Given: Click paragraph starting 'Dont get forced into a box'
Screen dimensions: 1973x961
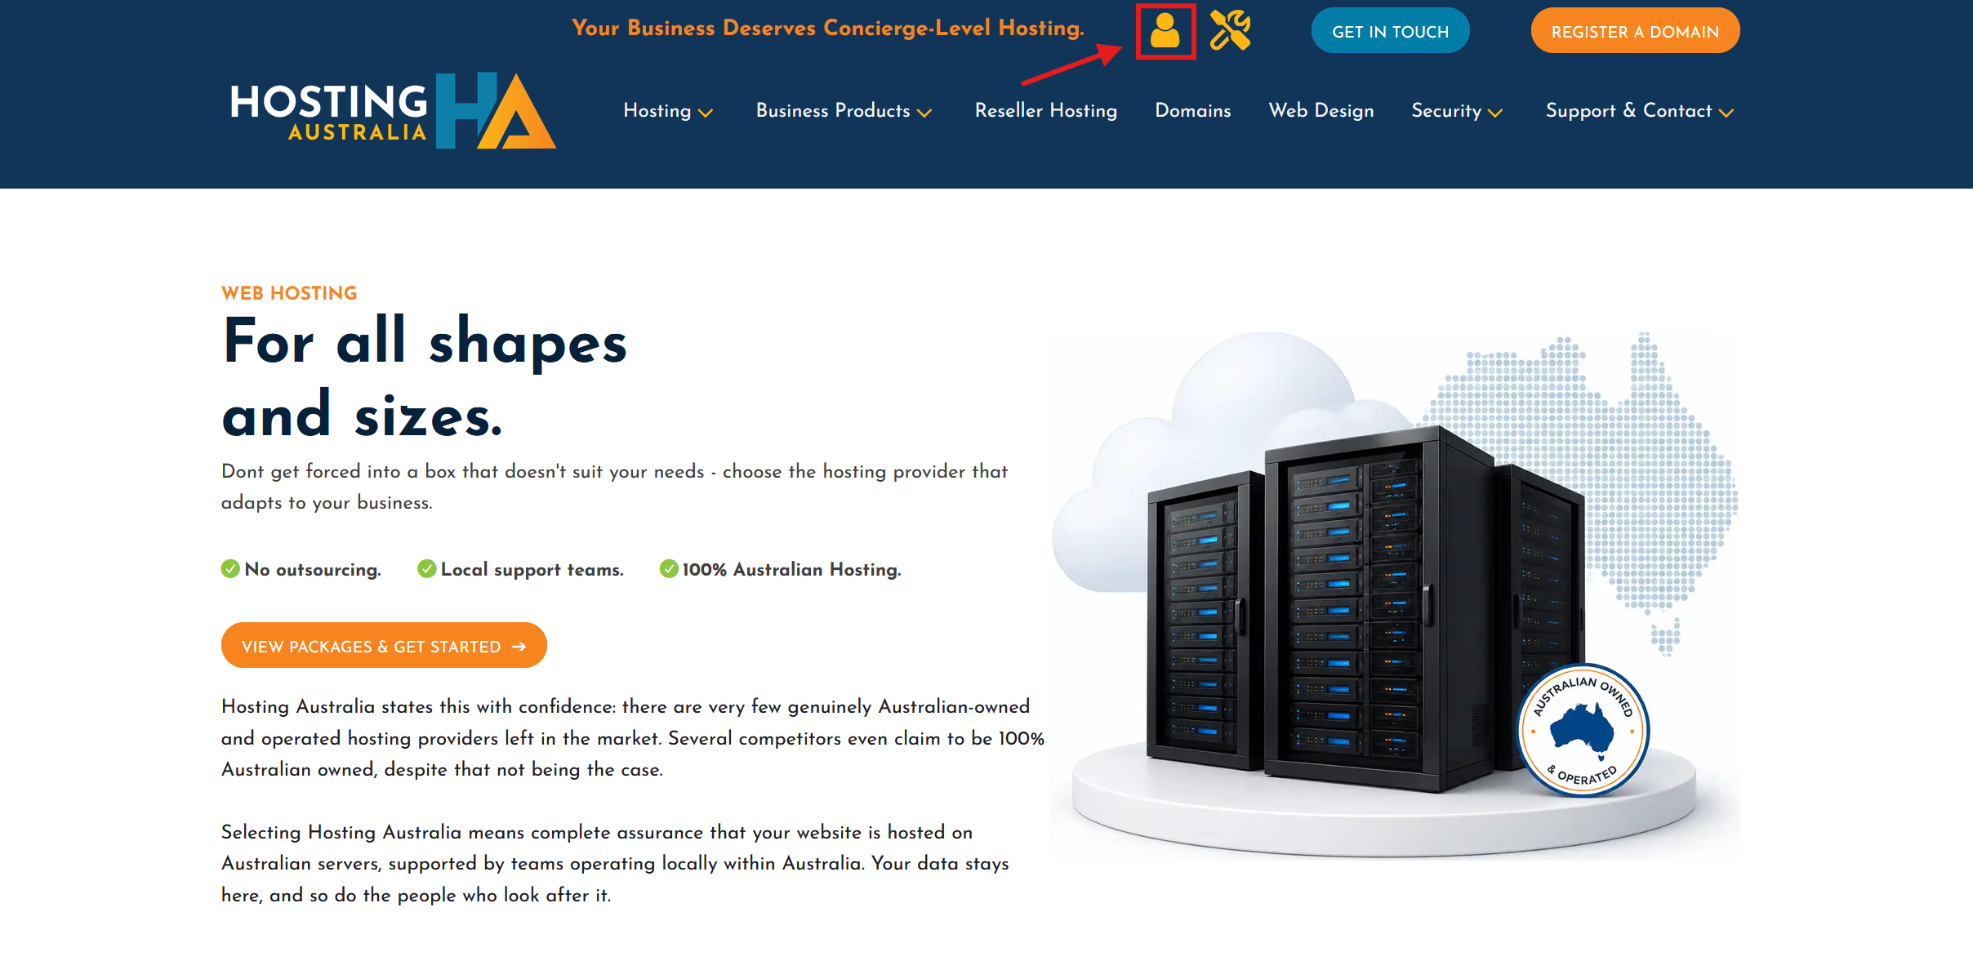Looking at the screenshot, I should (x=615, y=487).
